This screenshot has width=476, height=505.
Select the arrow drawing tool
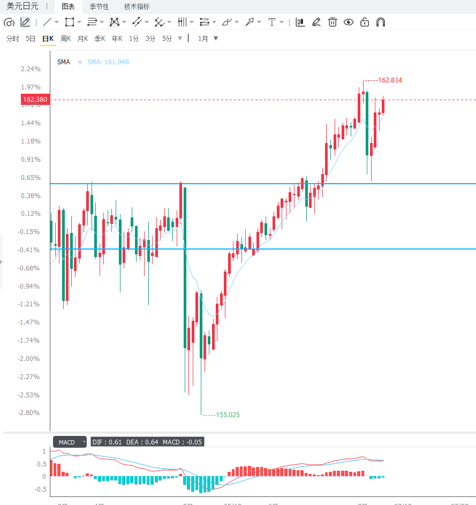point(250,22)
